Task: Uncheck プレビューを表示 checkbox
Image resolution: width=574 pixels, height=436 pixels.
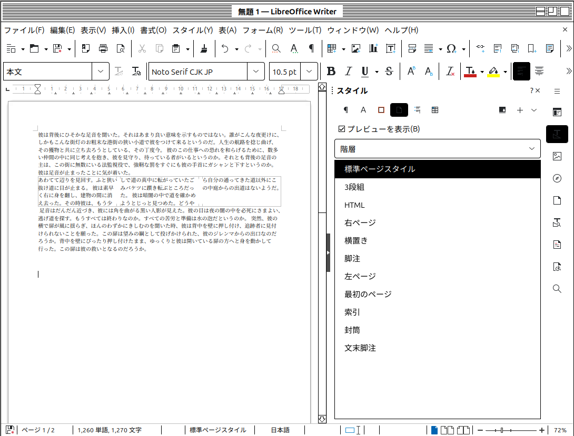Action: pyautogui.click(x=342, y=129)
